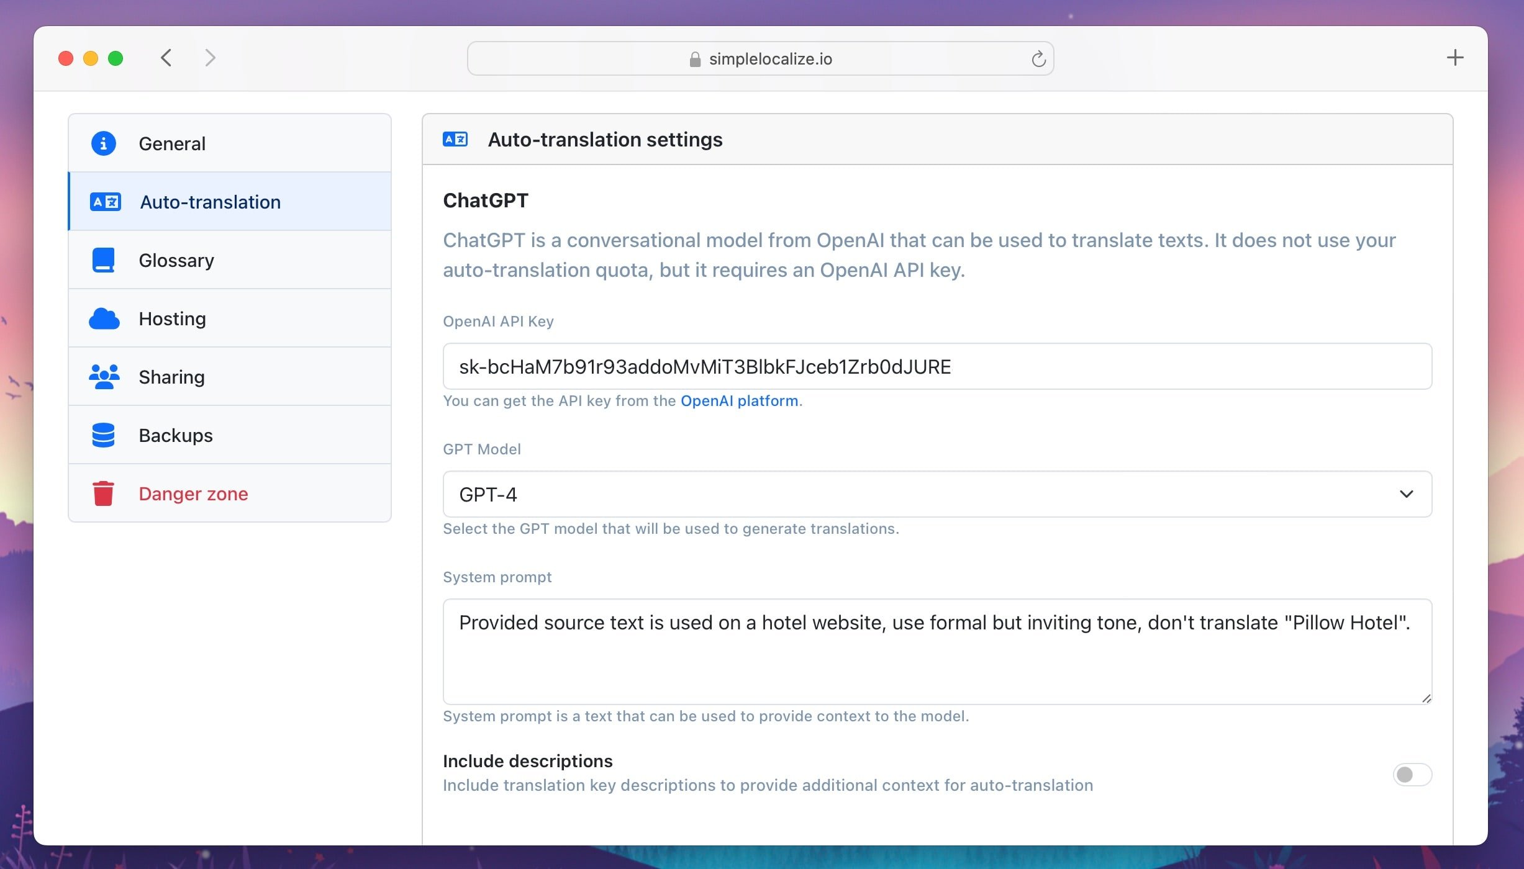Open the Glossary section
Viewport: 1524px width, 869px height.
point(230,260)
